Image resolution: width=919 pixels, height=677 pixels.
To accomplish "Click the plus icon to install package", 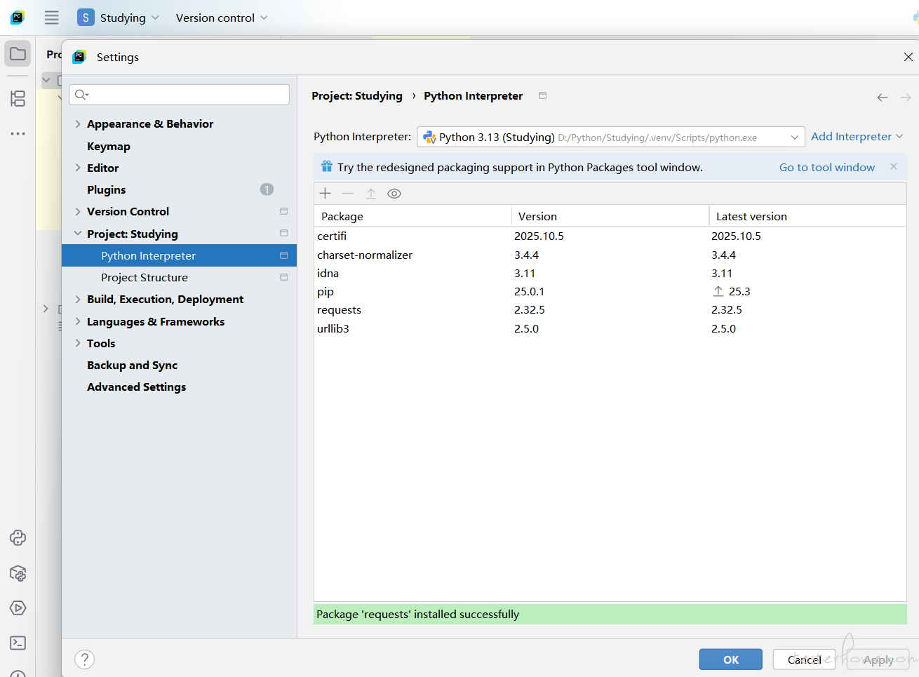I will click(325, 194).
